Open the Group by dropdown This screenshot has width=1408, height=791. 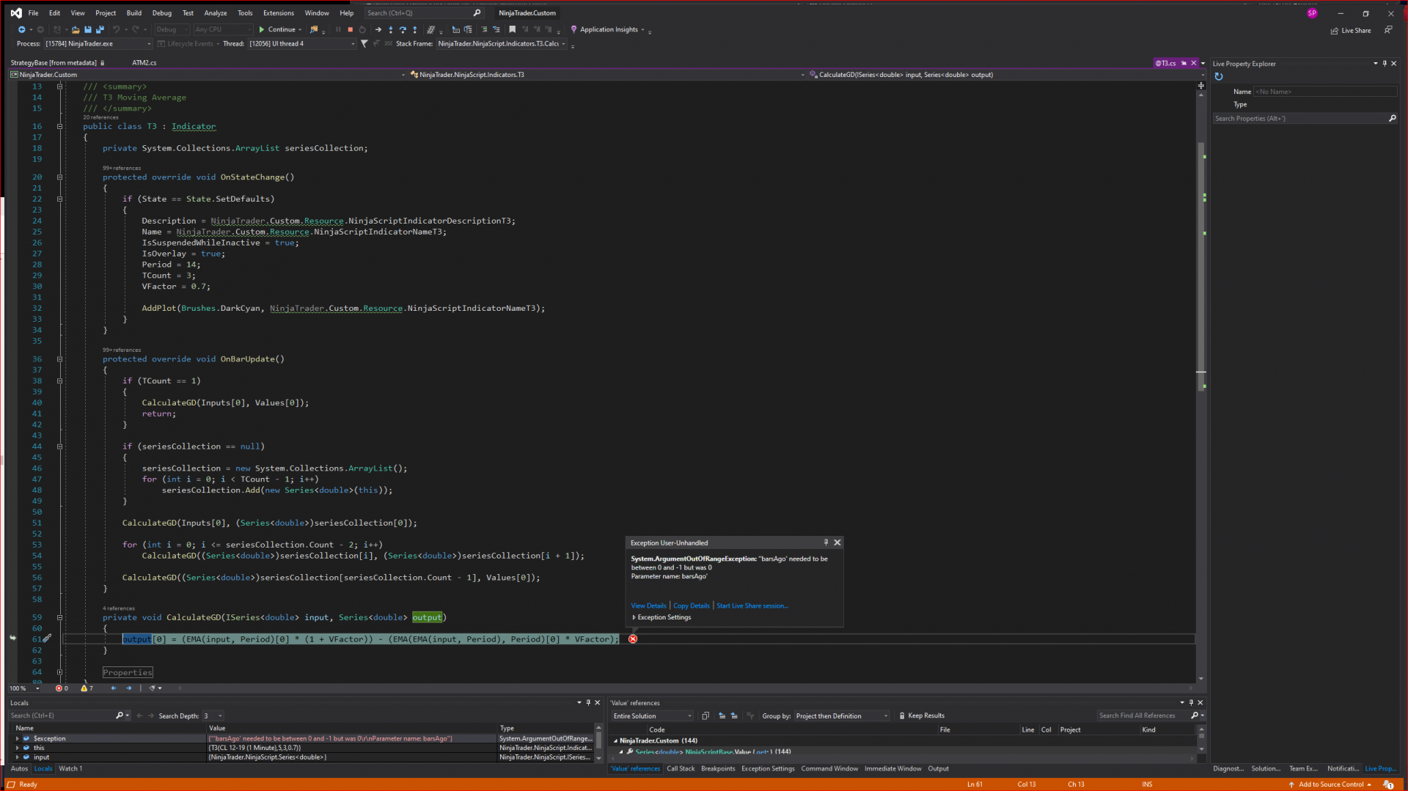(842, 716)
